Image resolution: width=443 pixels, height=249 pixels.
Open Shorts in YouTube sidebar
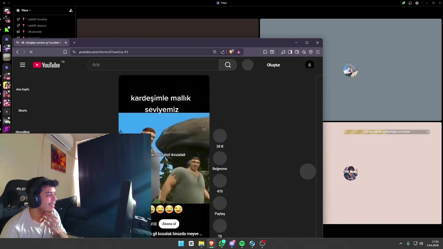[22, 111]
